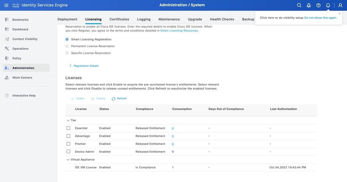Open the user account icon
This screenshot has width=347, height=182.
click(x=340, y=5)
